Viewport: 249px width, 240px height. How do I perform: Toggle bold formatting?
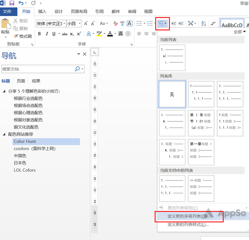[x=39, y=34]
